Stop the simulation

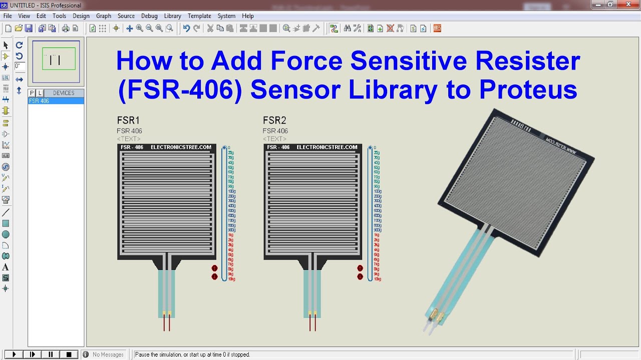click(69, 354)
